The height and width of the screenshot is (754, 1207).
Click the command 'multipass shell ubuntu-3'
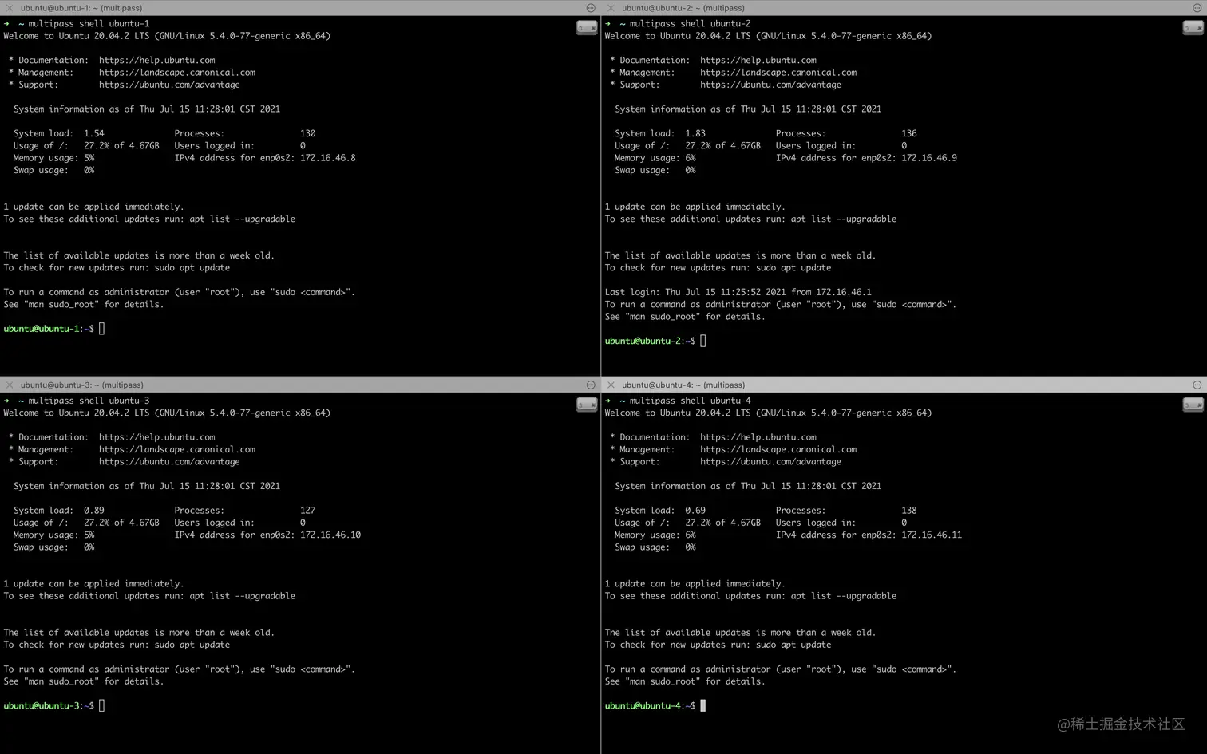coord(89,401)
